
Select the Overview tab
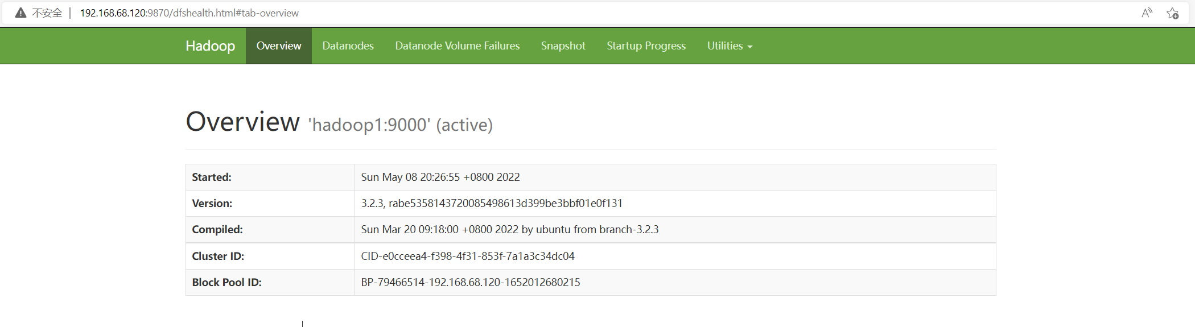point(279,45)
